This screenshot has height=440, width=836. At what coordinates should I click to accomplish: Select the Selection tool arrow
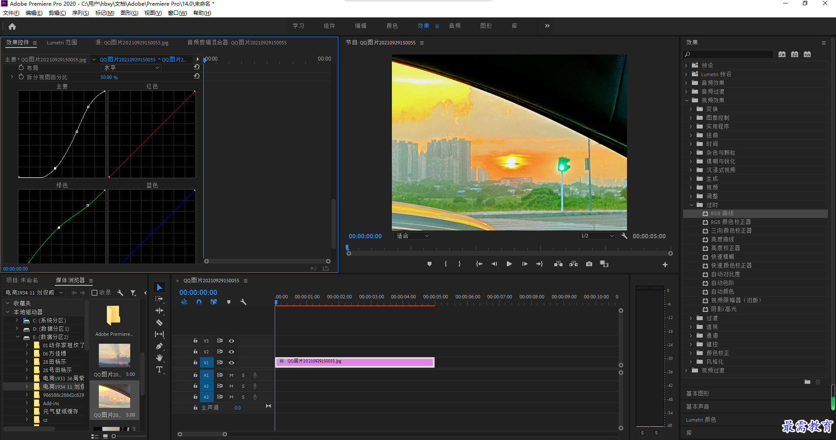[x=159, y=288]
